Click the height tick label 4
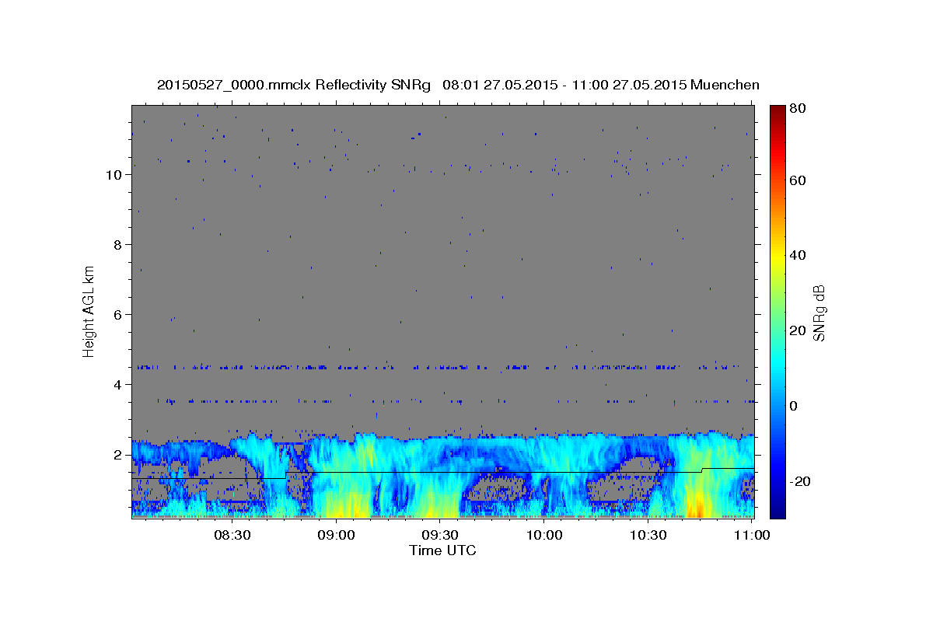 (x=117, y=384)
